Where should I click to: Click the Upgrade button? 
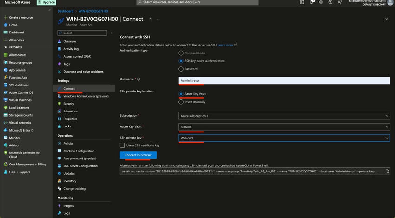tap(46, 2)
